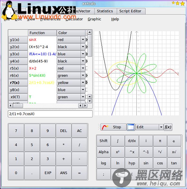
Task: Open the y2(x) black color dropdown
Action: tap(71, 47)
